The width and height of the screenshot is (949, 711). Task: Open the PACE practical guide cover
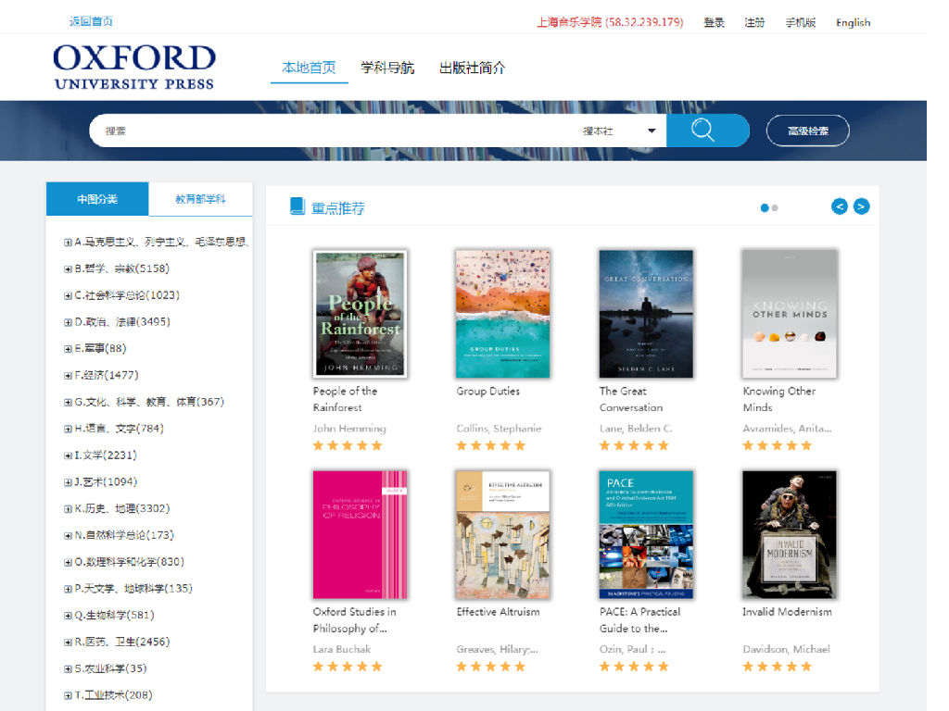tap(646, 534)
